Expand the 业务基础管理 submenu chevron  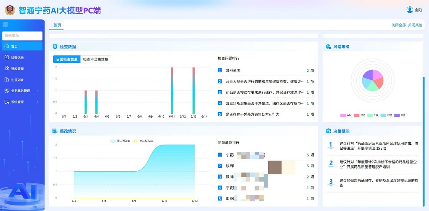tap(37, 91)
